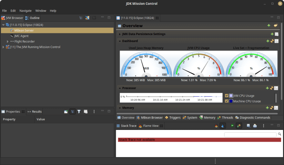Close the Eclipse (10824) editor tab
Screen dimensions: 284x165
[157, 18]
